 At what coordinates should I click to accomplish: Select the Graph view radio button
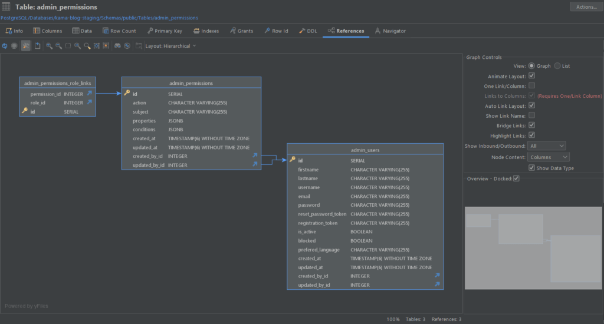click(531, 66)
